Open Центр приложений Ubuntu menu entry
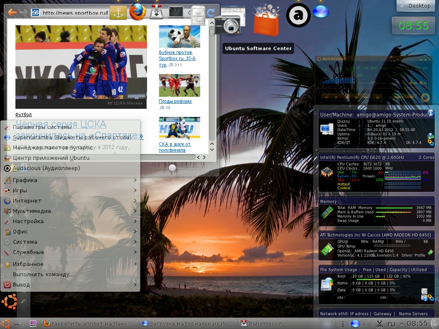 [70, 158]
